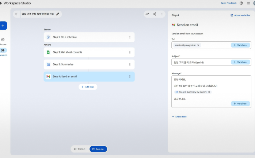Open help question mark icon
Image resolution: width=255 pixels, height=158 pixels.
coord(241,3)
